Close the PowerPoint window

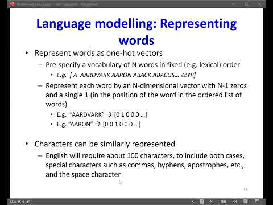260,4
